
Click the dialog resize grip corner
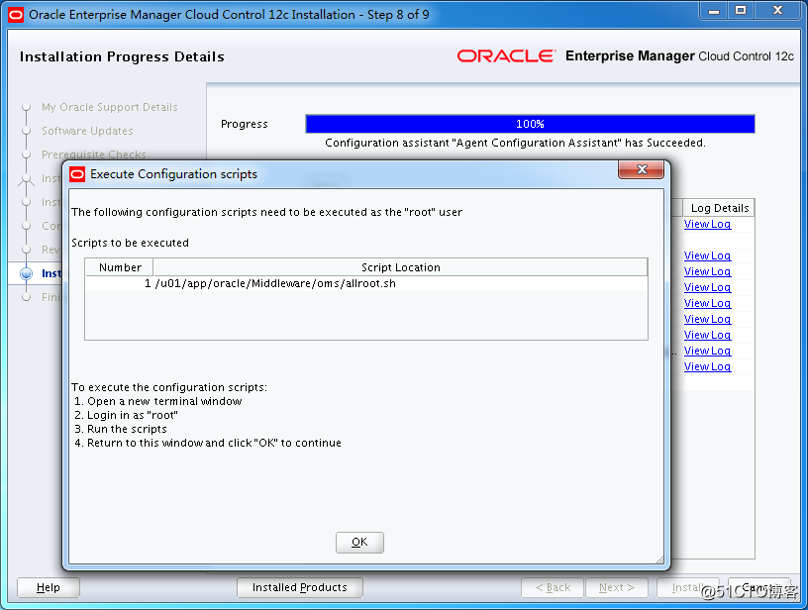pos(659,559)
